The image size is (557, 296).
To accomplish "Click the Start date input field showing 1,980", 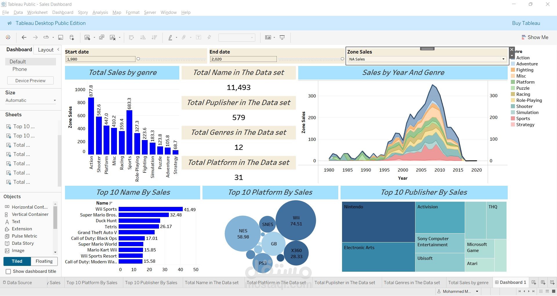I will click(100, 59).
